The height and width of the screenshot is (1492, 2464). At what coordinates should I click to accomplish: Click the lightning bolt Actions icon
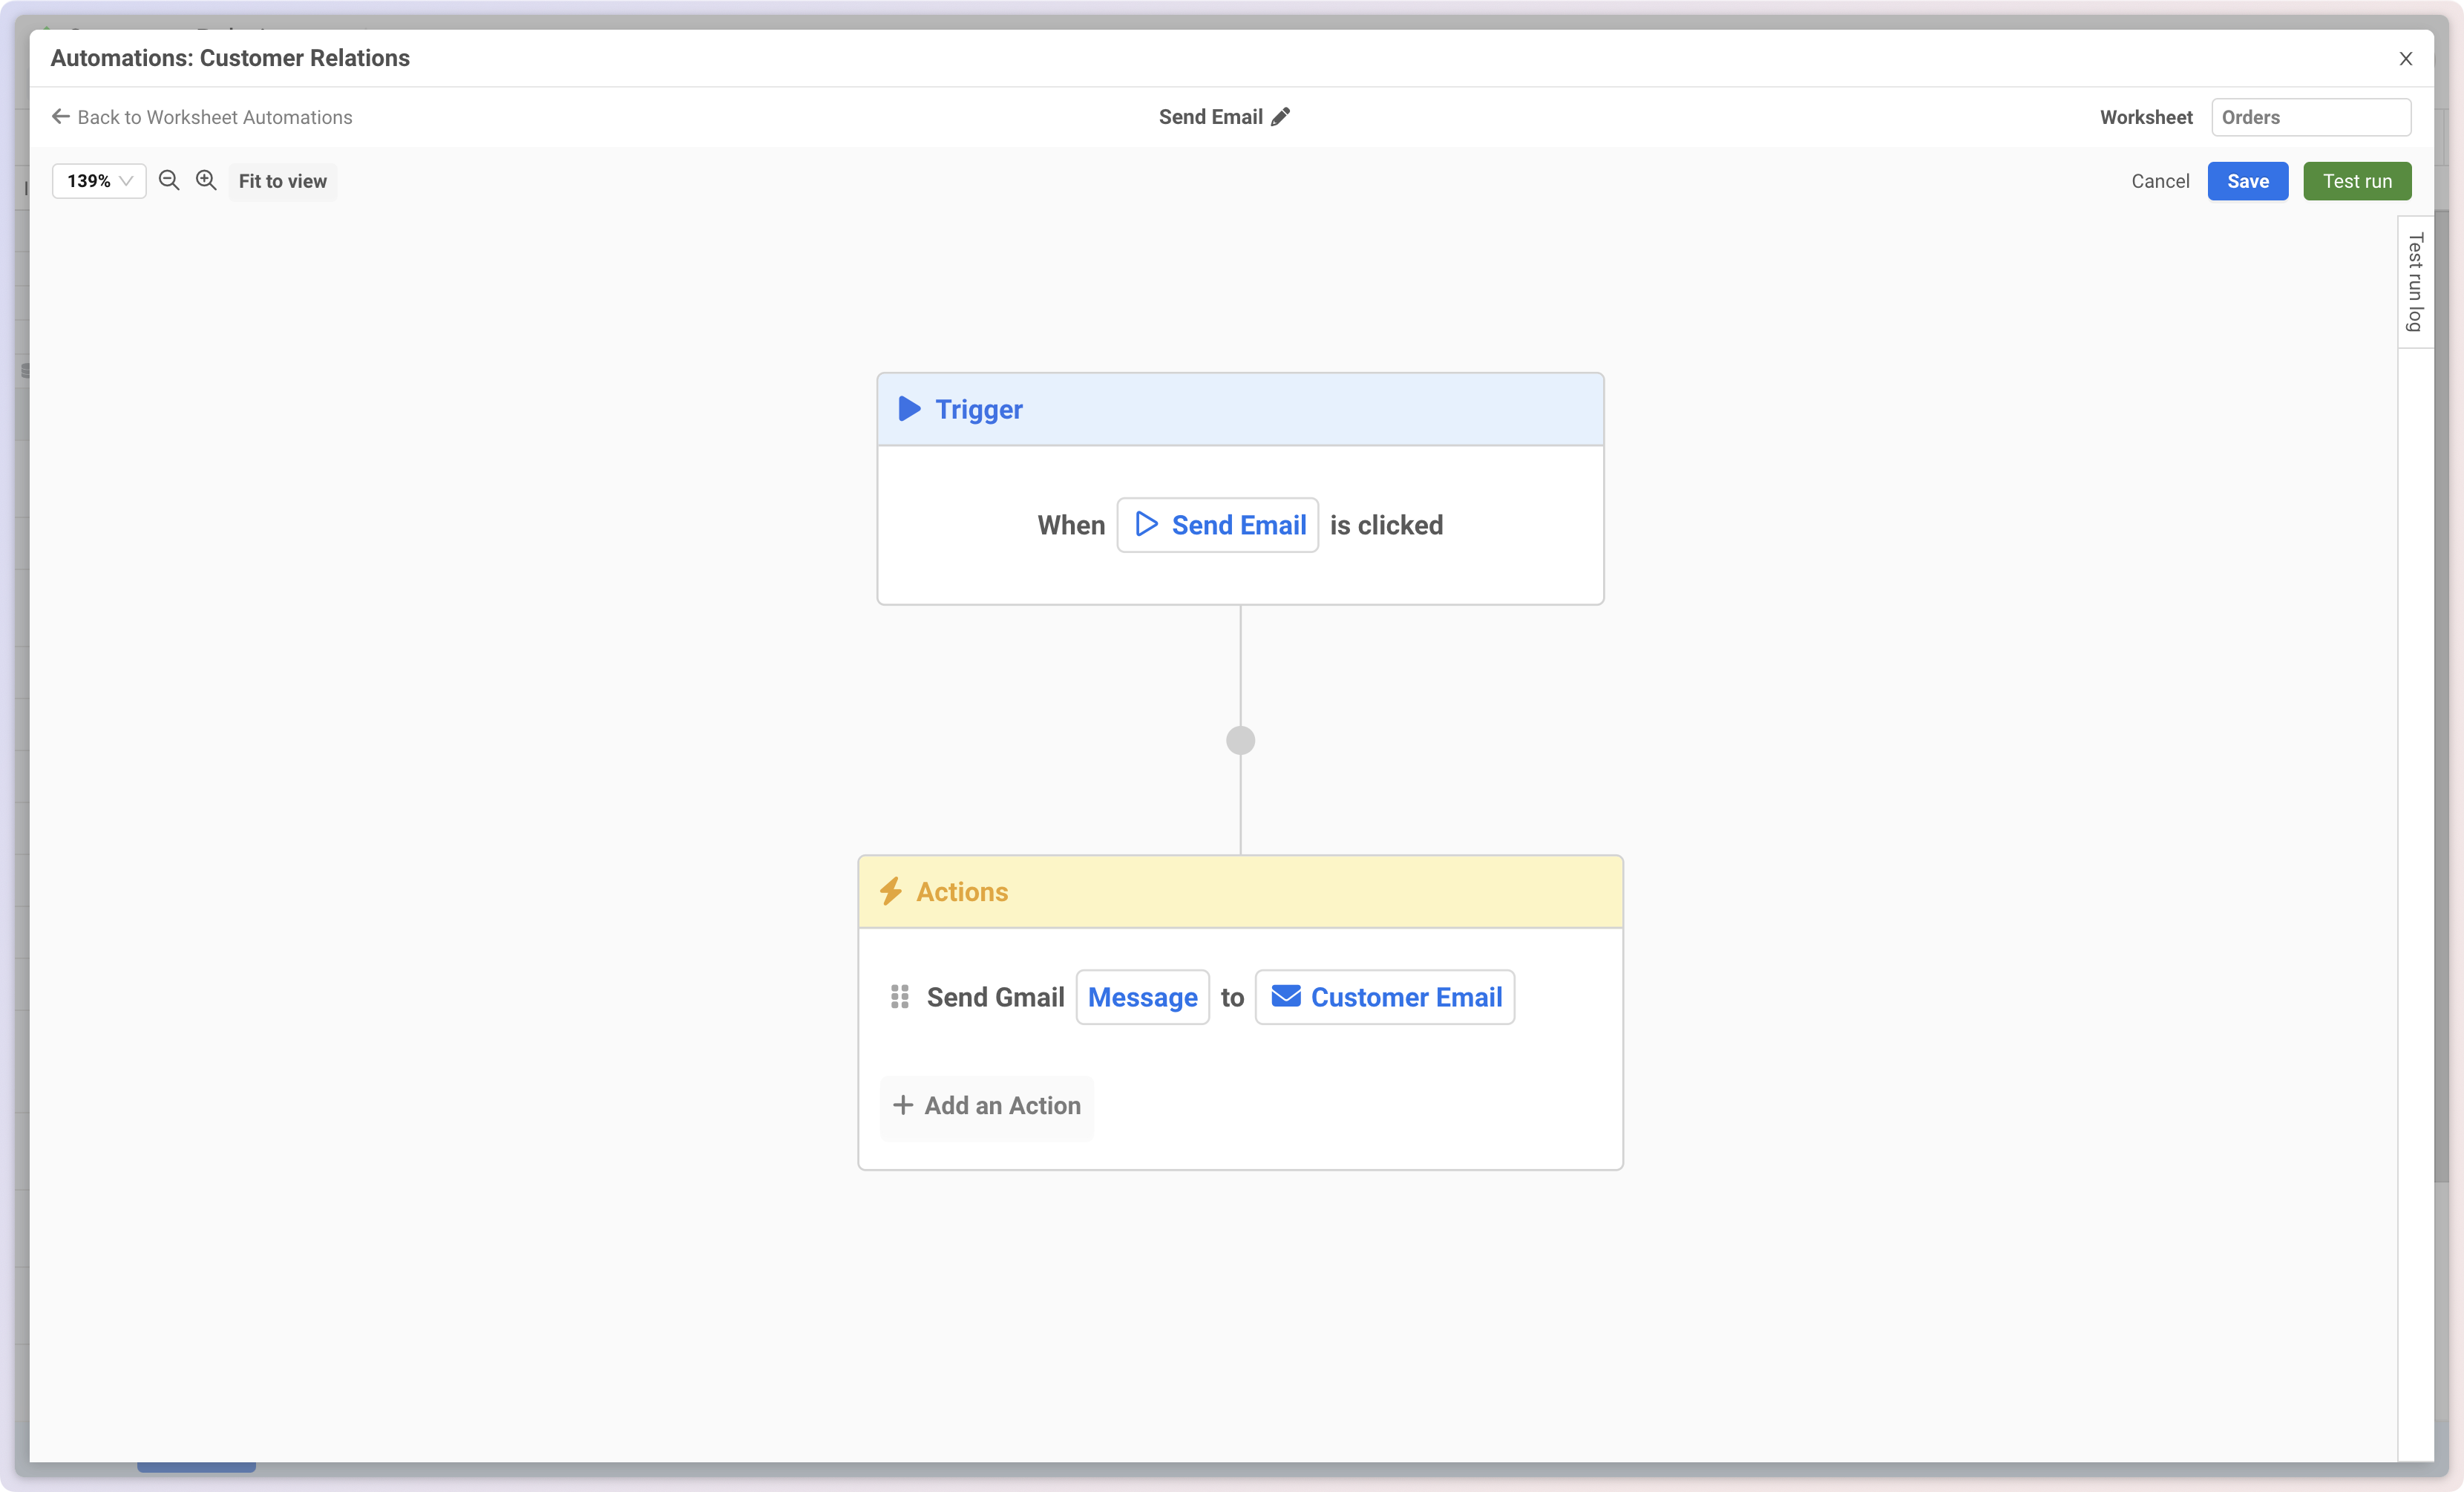point(890,891)
